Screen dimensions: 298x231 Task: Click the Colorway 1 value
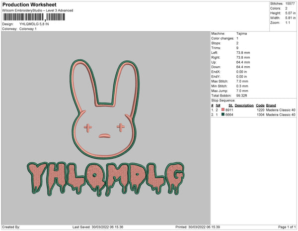[28, 29]
